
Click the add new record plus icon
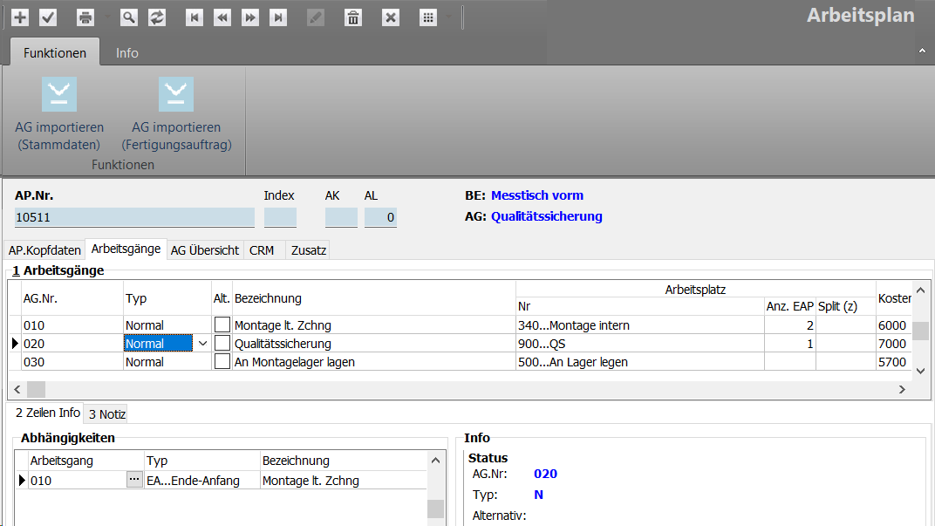click(20, 17)
